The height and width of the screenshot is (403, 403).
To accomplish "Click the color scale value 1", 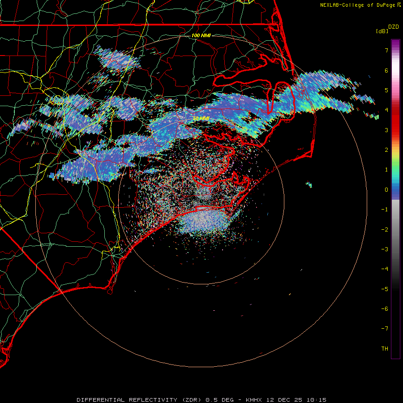I will coord(386,170).
